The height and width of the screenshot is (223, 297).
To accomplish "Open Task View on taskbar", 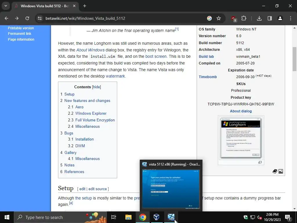I will click(x=114, y=217).
